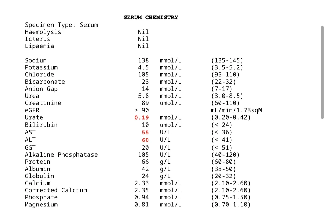This screenshot has width=326, height=213.
Task: Click the Alkaline Phosphatase label
Action: coord(61,155)
